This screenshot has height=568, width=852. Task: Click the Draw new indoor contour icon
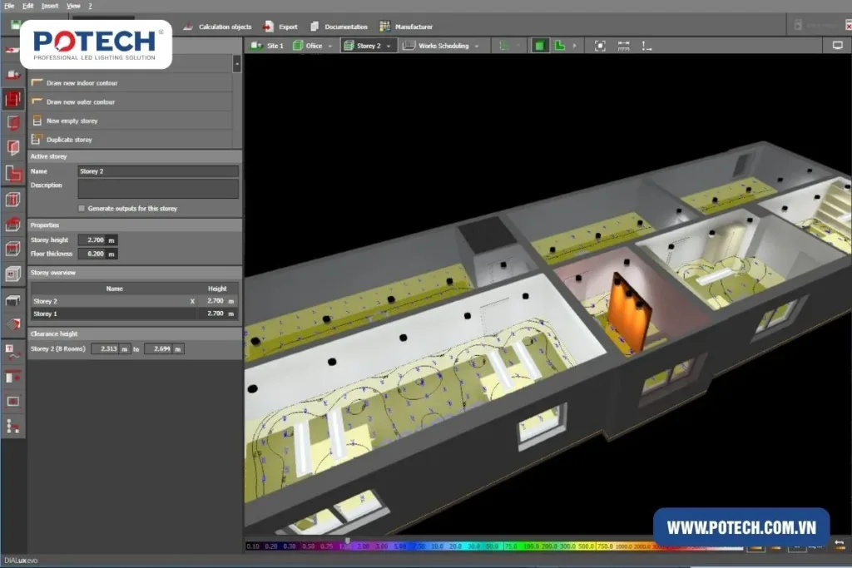pyautogui.click(x=37, y=82)
